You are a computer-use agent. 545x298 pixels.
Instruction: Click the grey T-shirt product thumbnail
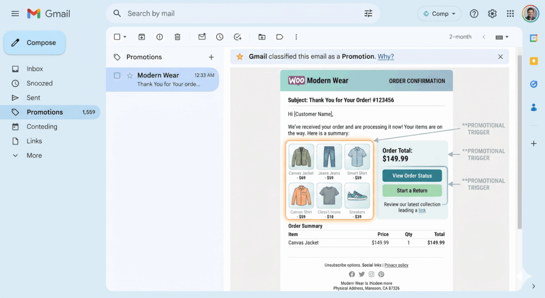tap(329, 196)
